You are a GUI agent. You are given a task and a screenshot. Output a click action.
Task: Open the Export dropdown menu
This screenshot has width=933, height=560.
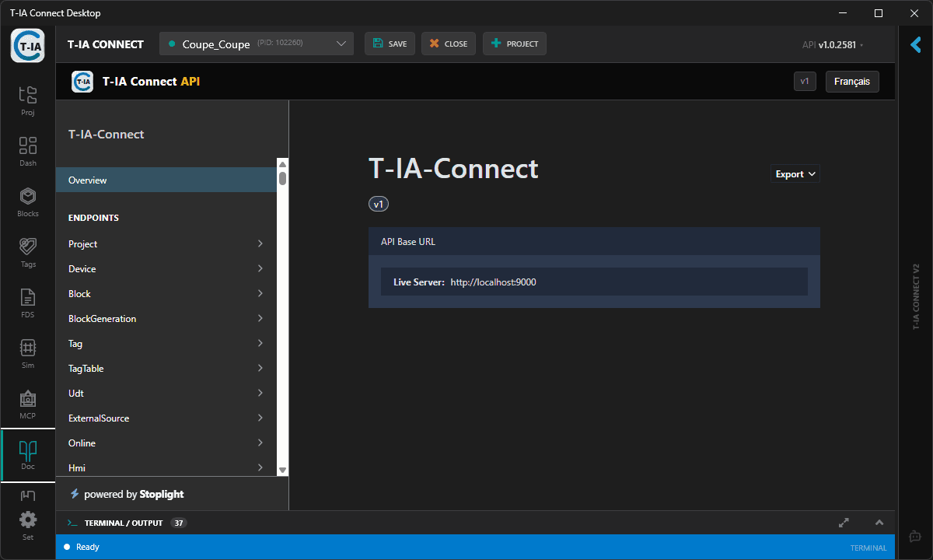795,173
